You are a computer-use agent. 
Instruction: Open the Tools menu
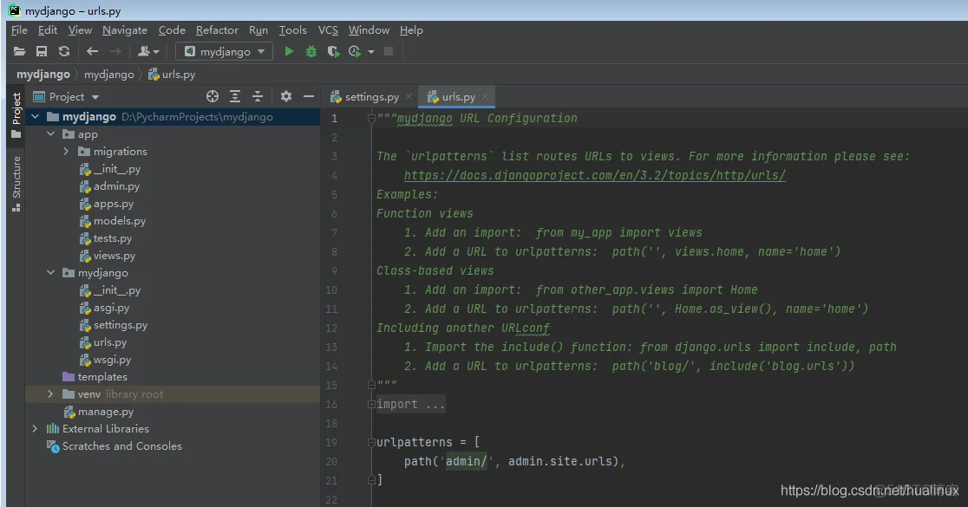(292, 30)
